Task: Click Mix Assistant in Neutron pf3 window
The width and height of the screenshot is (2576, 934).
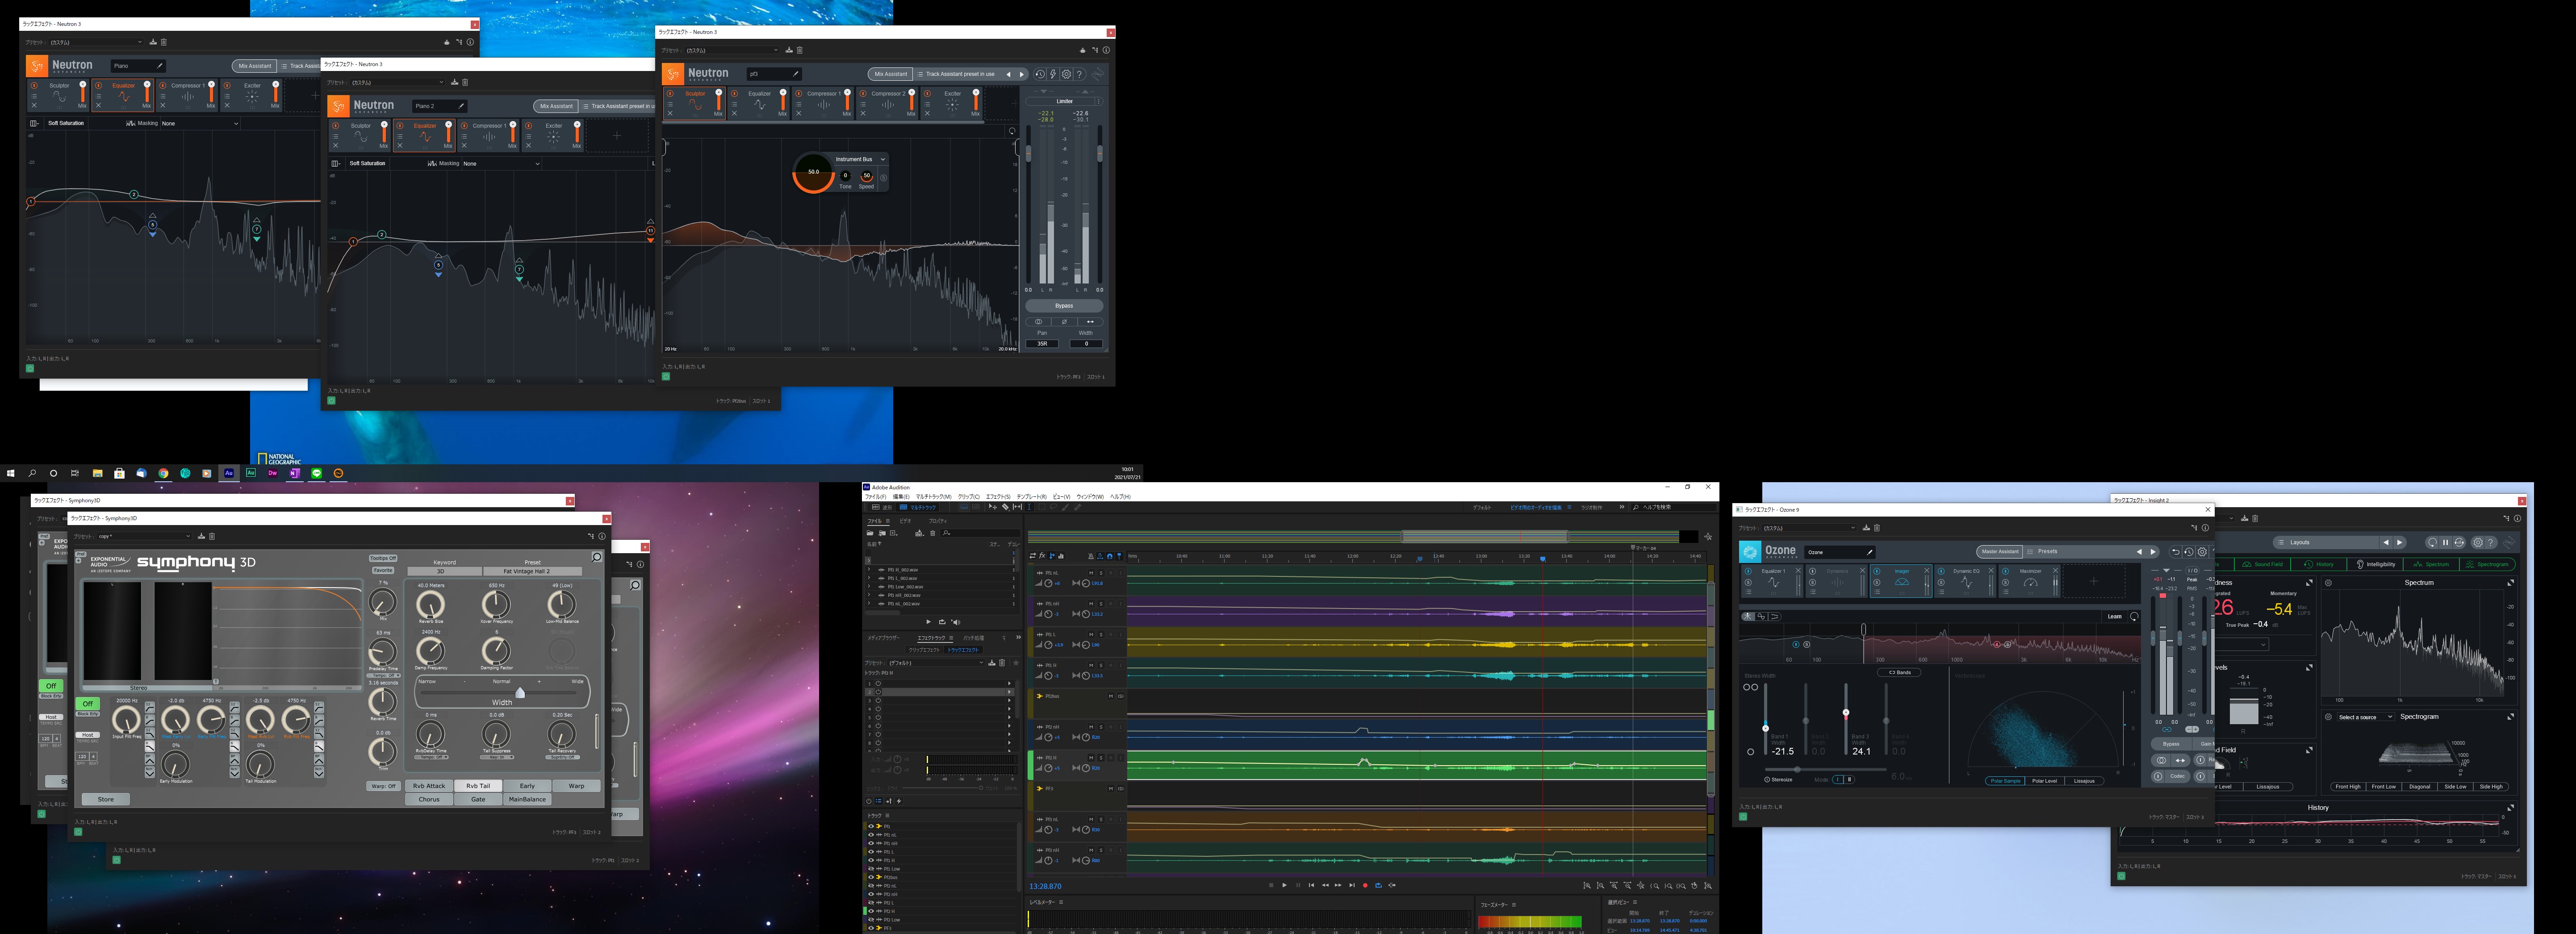Action: [x=890, y=74]
